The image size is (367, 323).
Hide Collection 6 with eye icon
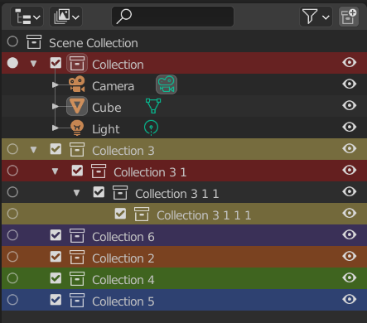350,234
